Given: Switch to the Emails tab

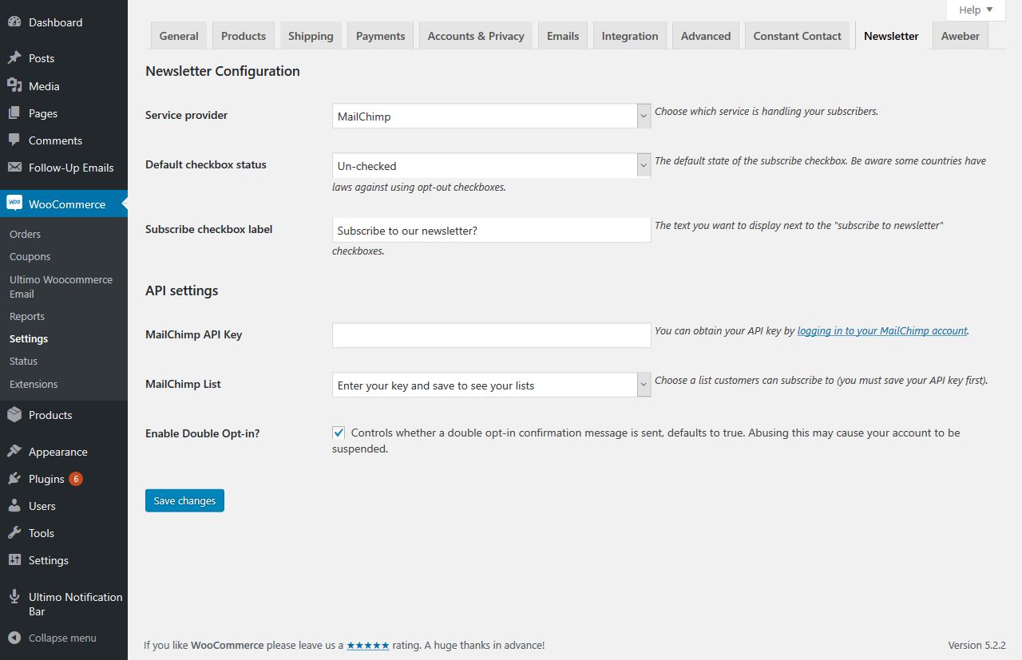Looking at the screenshot, I should [563, 36].
